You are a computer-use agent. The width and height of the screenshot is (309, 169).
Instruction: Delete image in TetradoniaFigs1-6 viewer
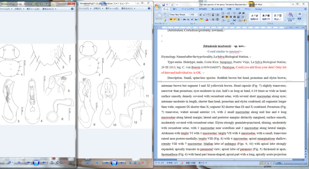click(x=65, y=162)
